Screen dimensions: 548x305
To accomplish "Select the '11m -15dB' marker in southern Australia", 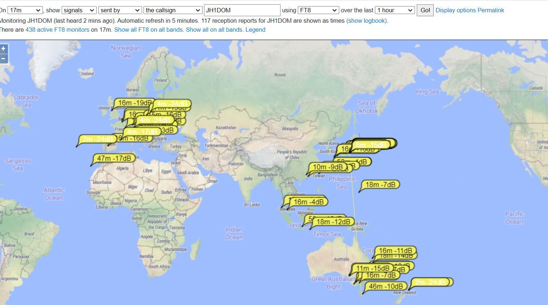I will 372,268.
